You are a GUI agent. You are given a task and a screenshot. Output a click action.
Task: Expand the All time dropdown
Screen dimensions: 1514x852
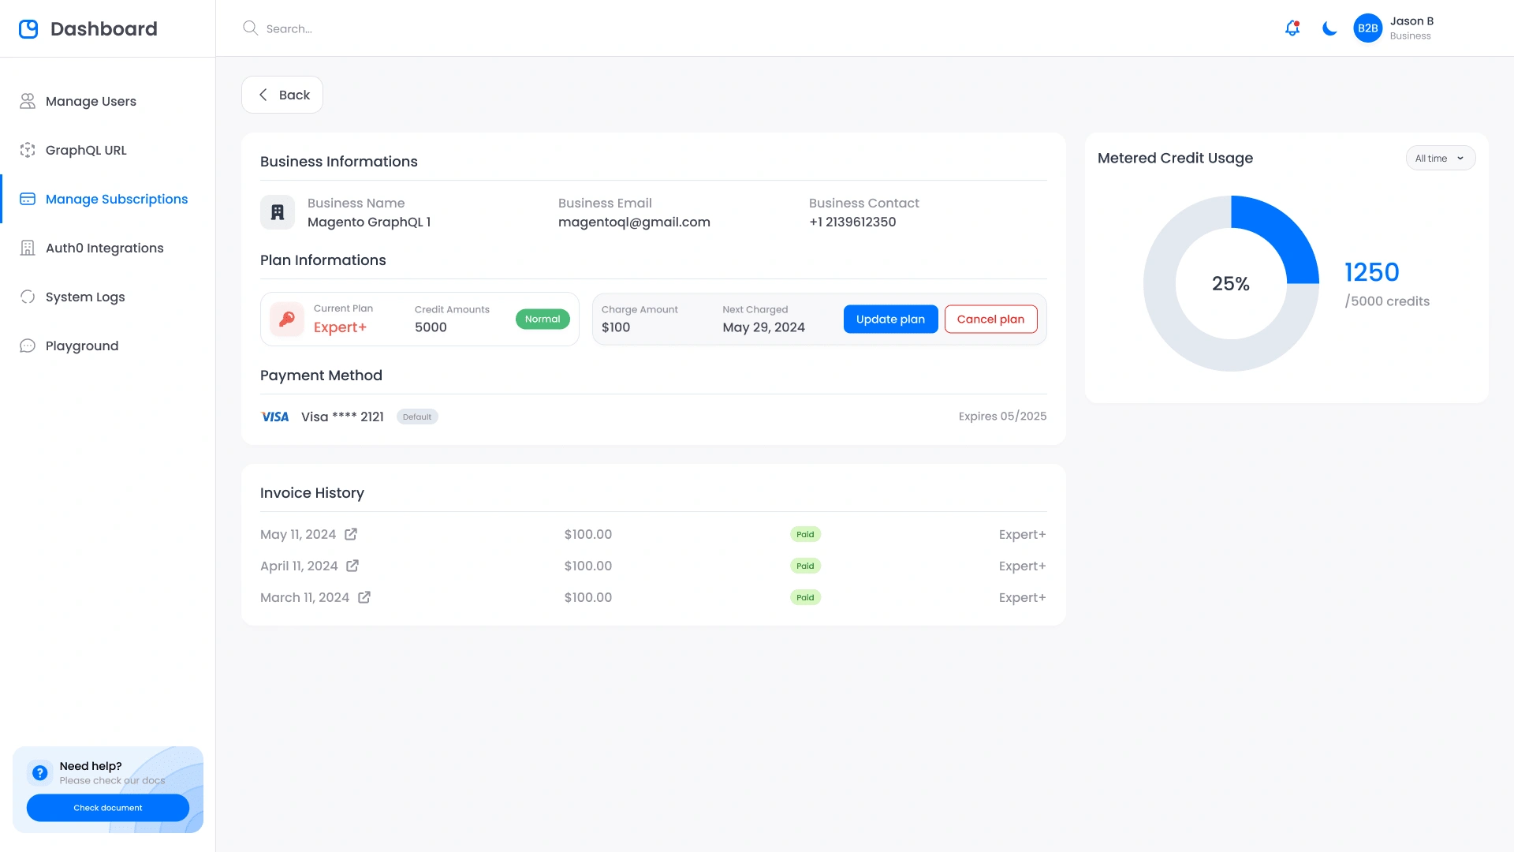tap(1440, 159)
